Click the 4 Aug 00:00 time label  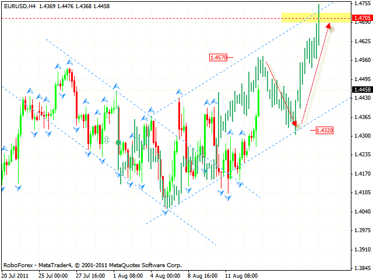pos(165,276)
